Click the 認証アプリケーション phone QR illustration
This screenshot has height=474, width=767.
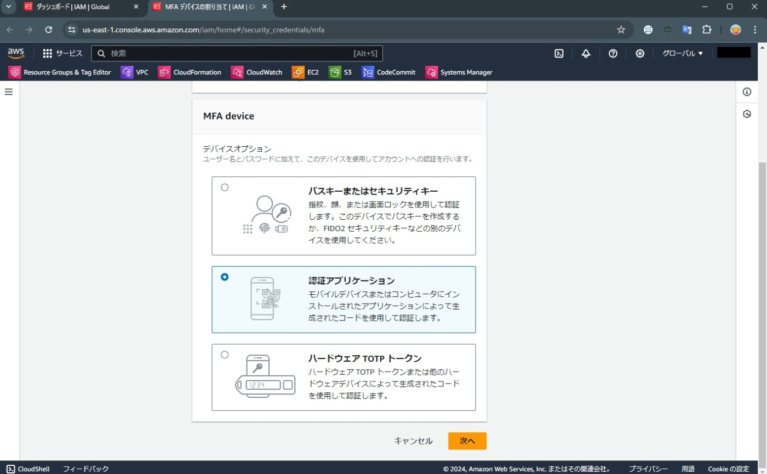point(266,299)
